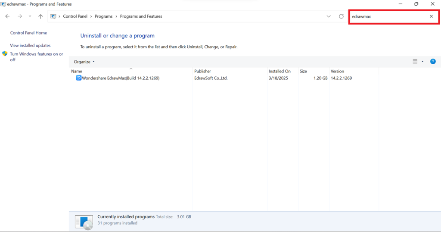
Task: Open address bar history dropdown
Action: [329, 16]
